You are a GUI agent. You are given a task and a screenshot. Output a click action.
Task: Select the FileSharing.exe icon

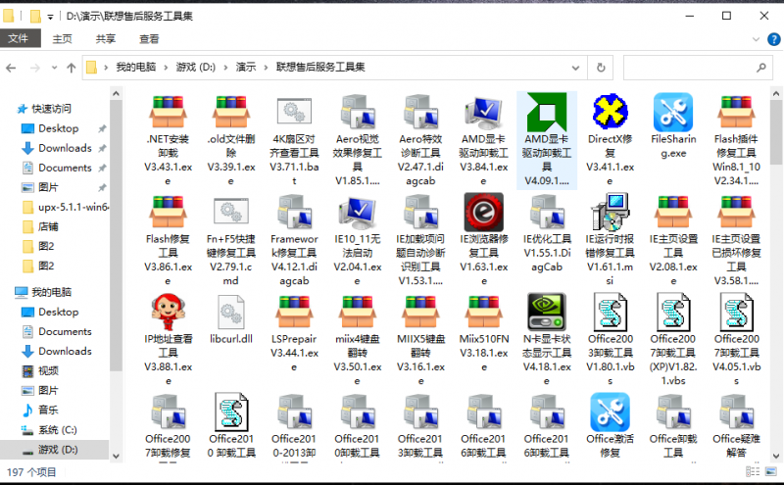[673, 112]
